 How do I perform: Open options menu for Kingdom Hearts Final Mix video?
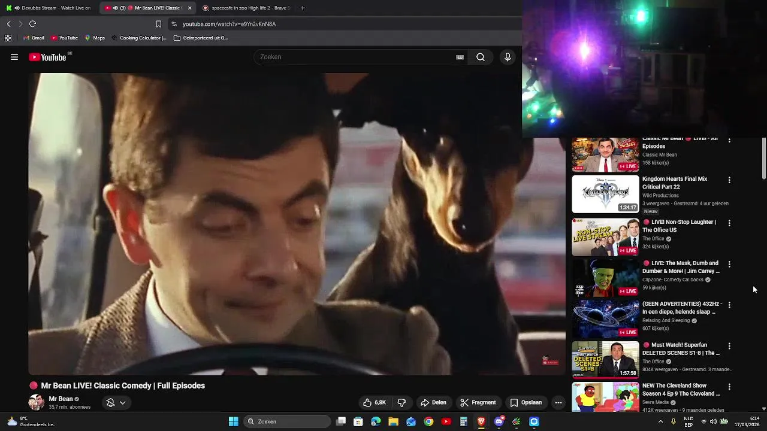click(729, 180)
